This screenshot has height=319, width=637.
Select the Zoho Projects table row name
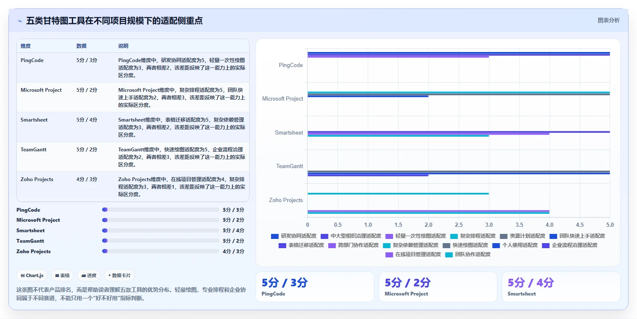point(37,179)
